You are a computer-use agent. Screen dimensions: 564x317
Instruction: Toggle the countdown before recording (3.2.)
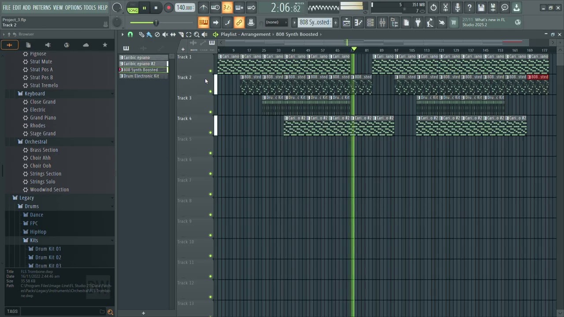pyautogui.click(x=227, y=7)
